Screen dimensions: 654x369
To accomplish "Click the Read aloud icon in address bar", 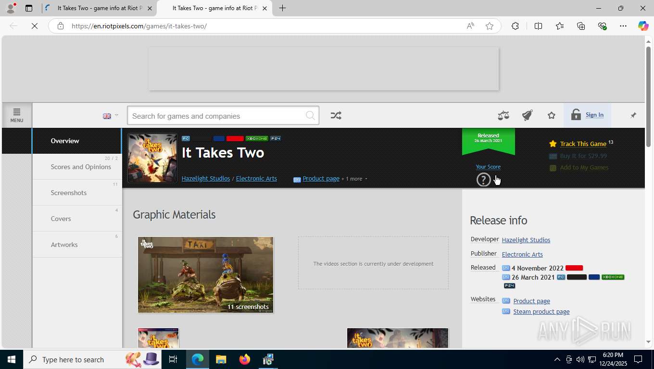I will pos(470,26).
